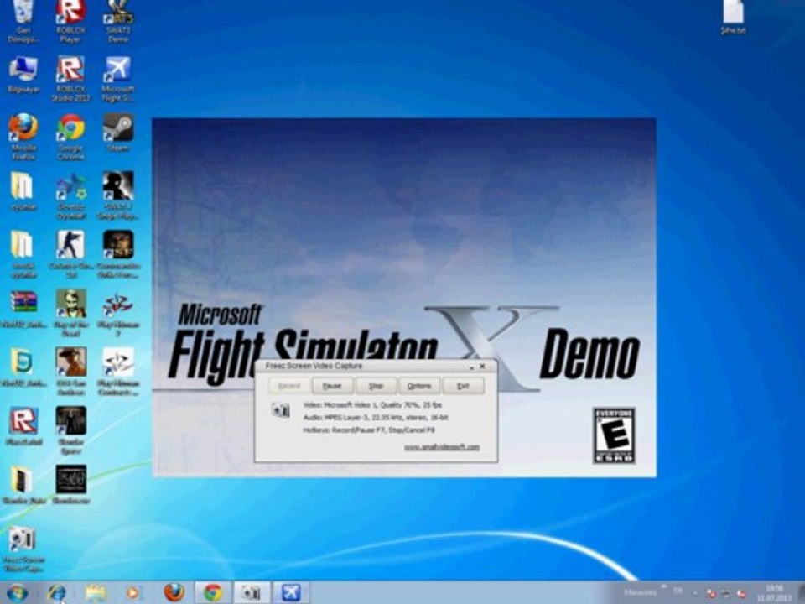Select the text file icon at top-right desktop
This screenshot has width=805, height=604.
click(x=733, y=18)
